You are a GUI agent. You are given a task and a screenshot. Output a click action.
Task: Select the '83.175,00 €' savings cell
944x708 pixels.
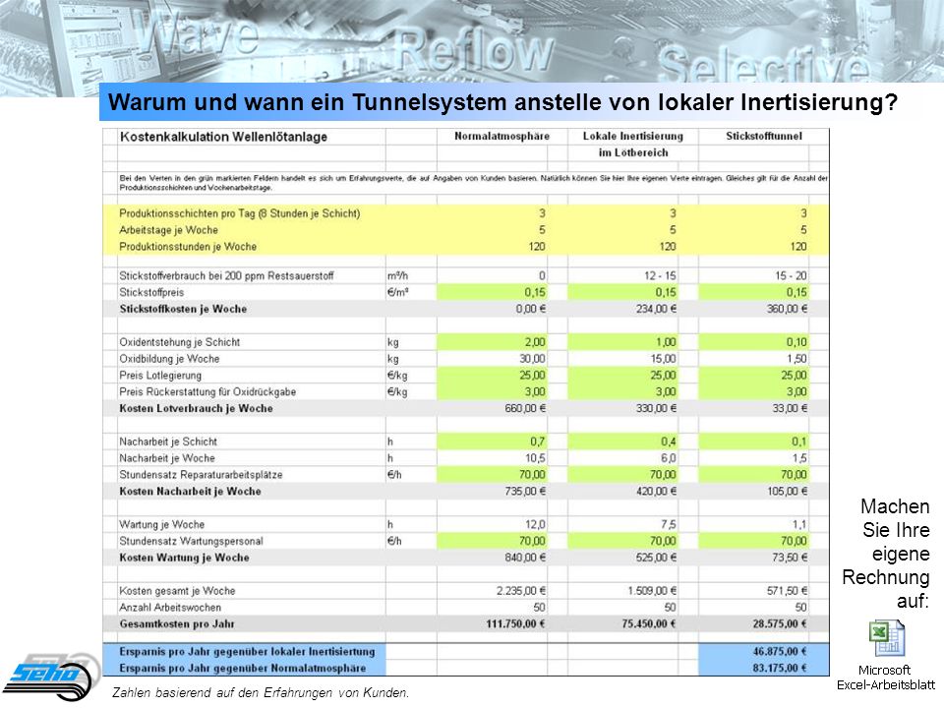pyautogui.click(x=764, y=668)
